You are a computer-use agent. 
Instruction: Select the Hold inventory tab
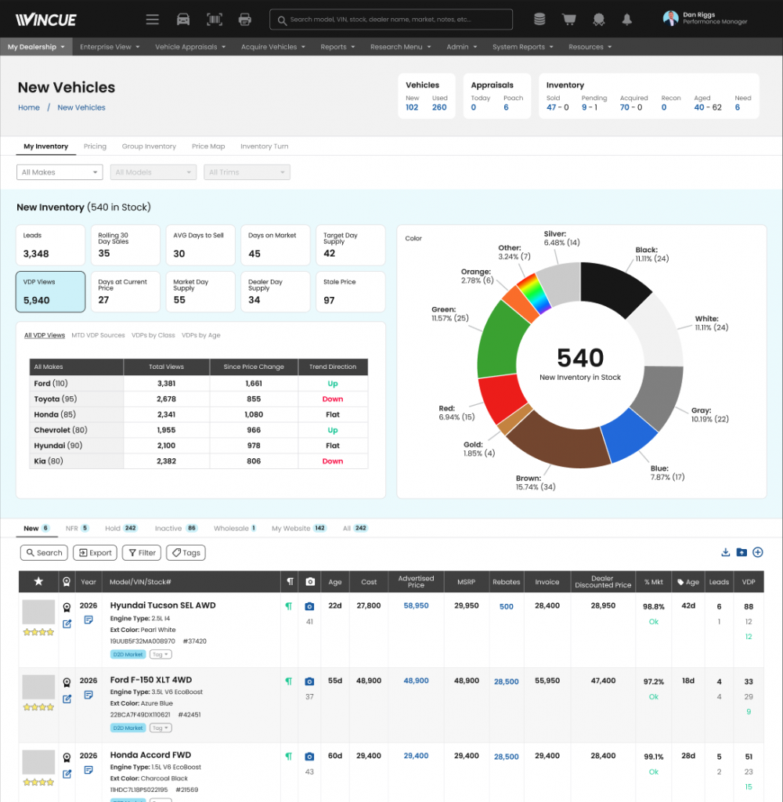click(x=122, y=529)
